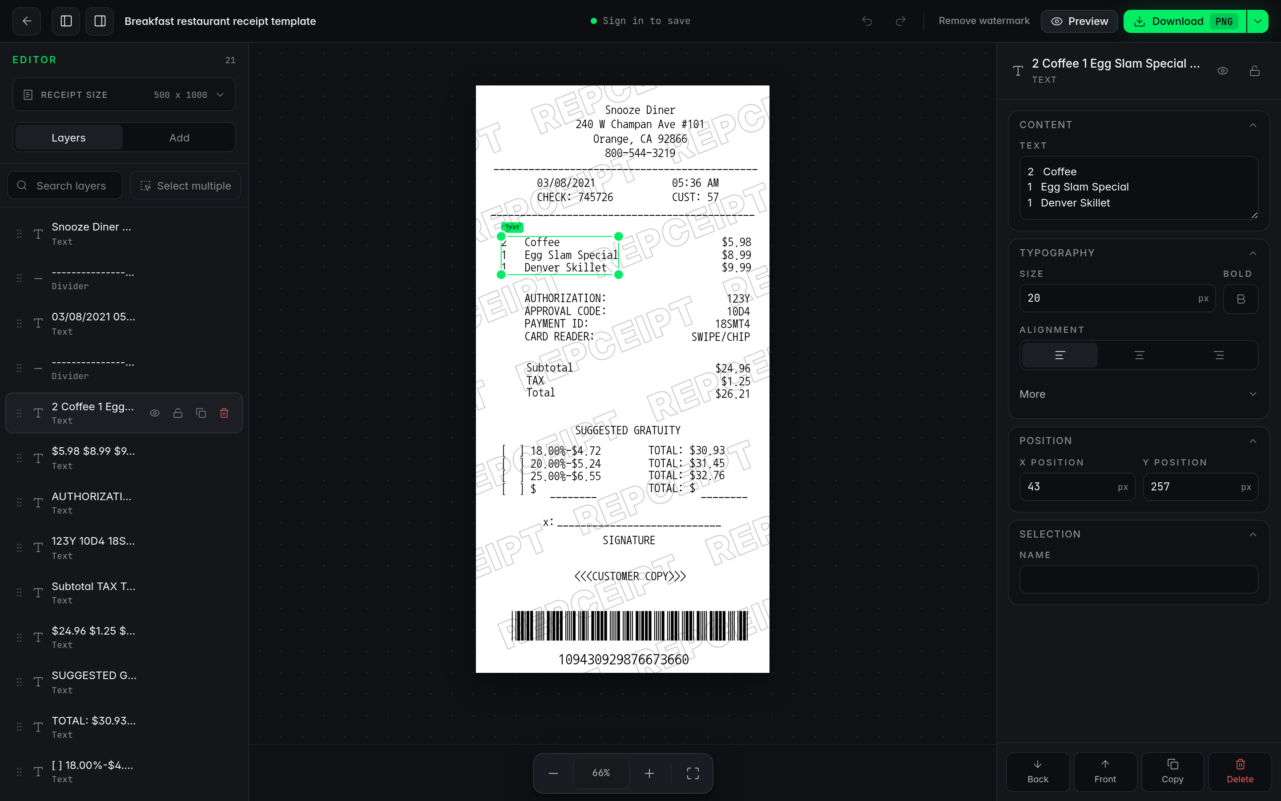
Task: Click Download PNG button
Action: 1184,21
